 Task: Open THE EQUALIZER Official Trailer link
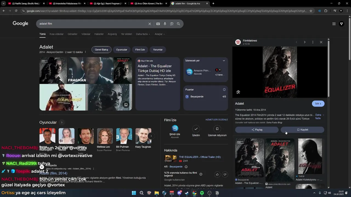click(200, 157)
